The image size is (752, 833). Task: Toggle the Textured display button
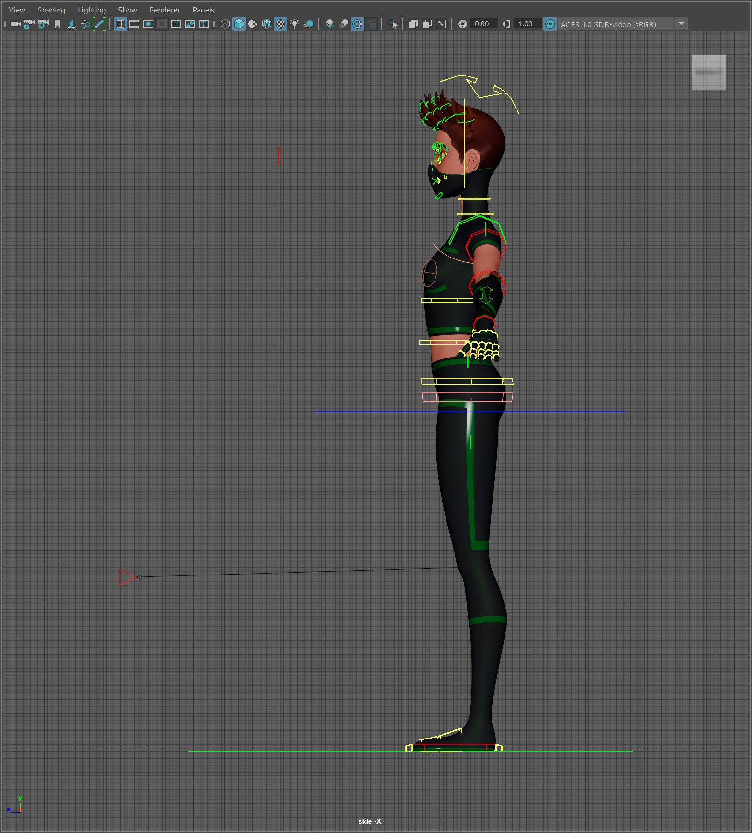coord(281,24)
